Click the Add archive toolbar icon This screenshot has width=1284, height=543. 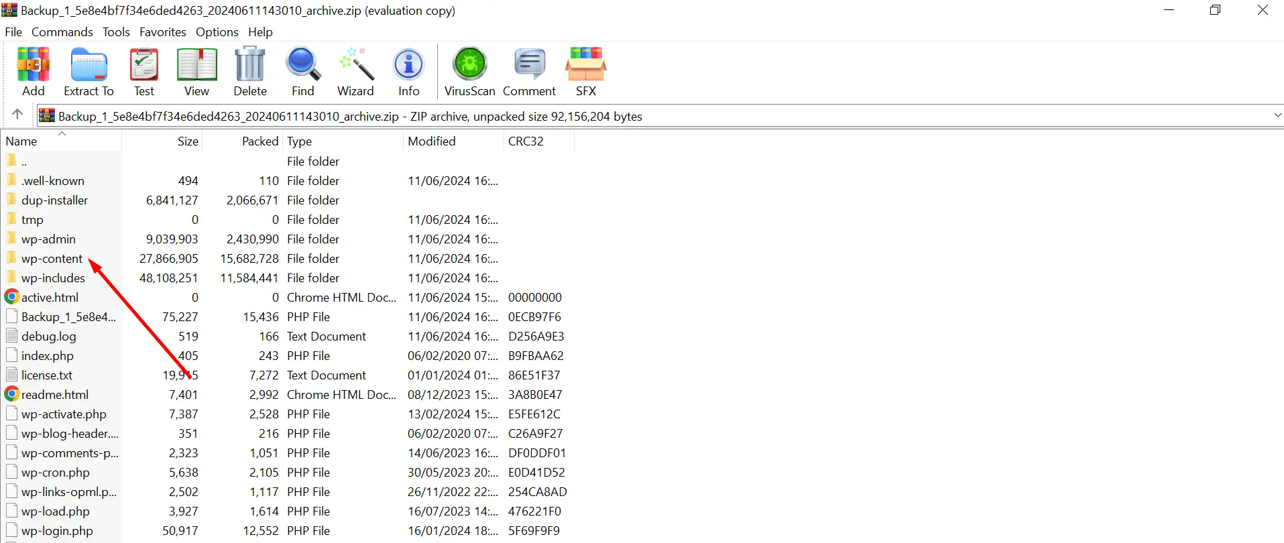pos(33,71)
